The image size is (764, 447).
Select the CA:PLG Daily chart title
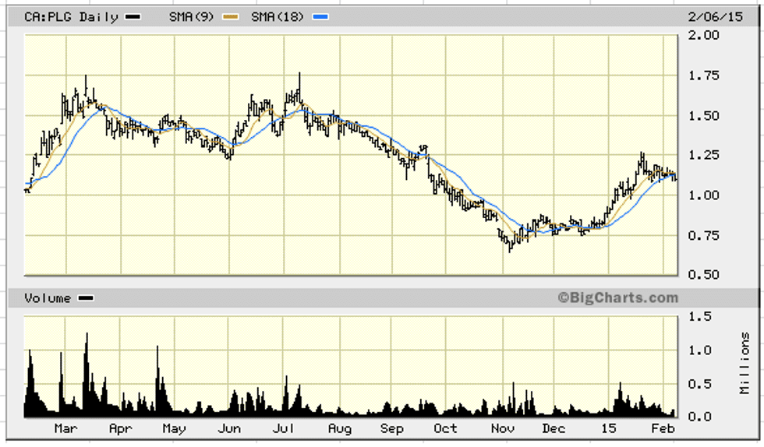point(71,16)
